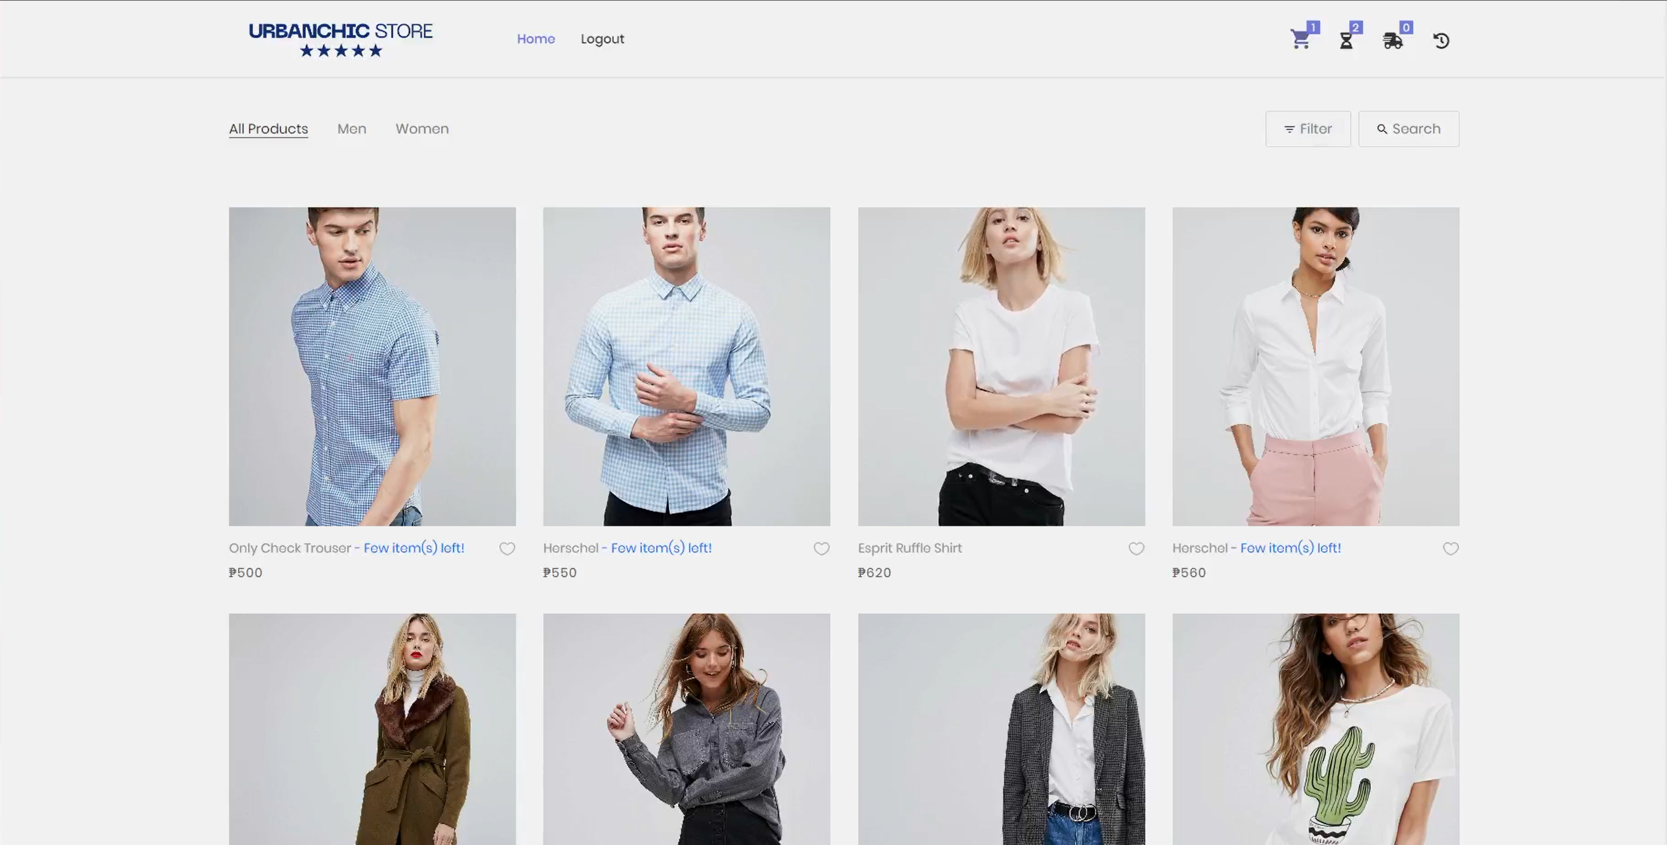Image resolution: width=1667 pixels, height=845 pixels.
Task: Switch to the Men category tab
Action: (352, 128)
